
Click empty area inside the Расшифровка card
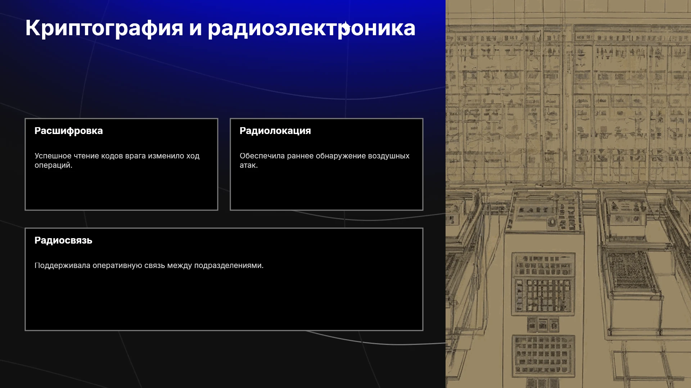pos(121,190)
